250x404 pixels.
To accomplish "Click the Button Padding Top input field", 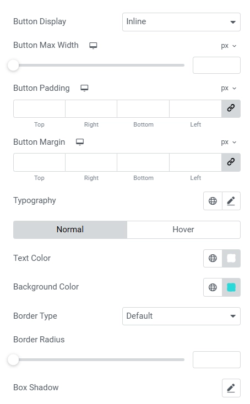I will tap(40, 109).
